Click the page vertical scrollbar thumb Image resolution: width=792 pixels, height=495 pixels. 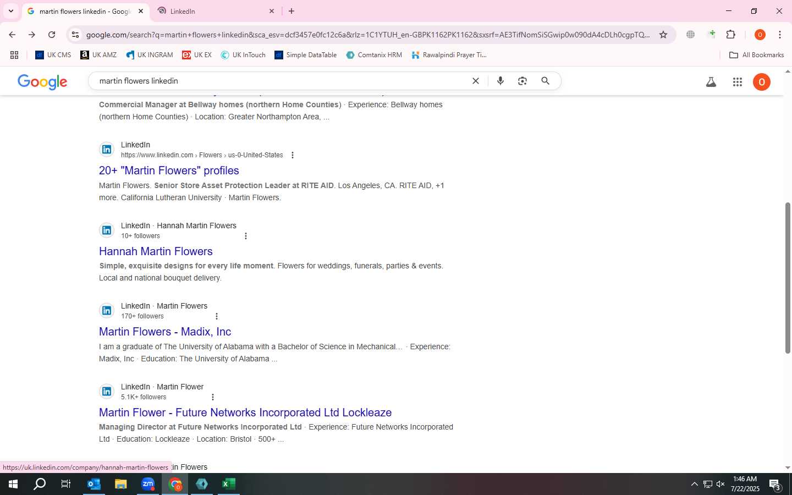click(788, 278)
